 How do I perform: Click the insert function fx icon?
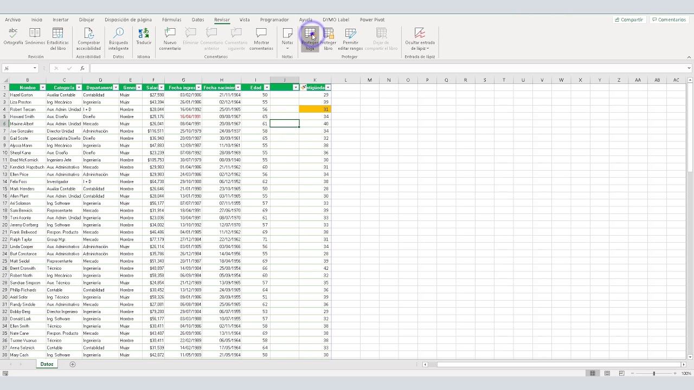(82, 68)
